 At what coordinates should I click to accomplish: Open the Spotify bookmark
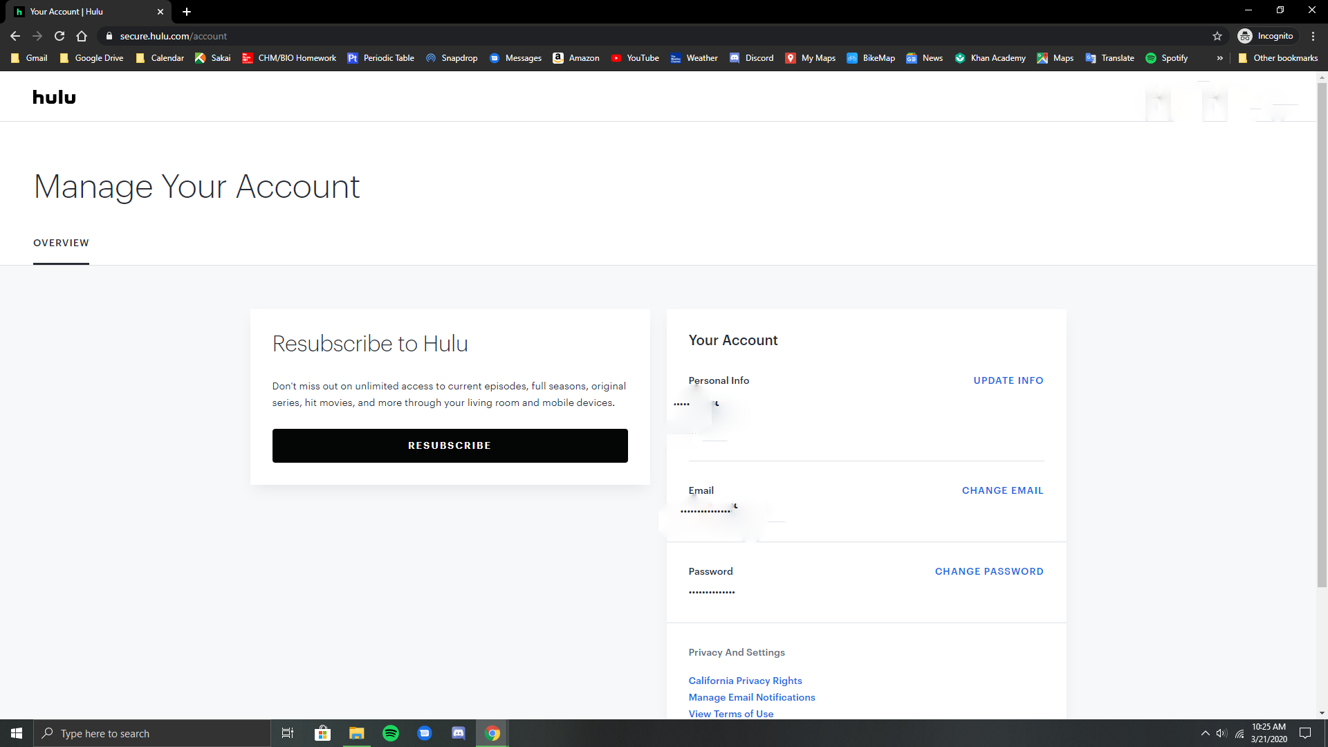1167,58
